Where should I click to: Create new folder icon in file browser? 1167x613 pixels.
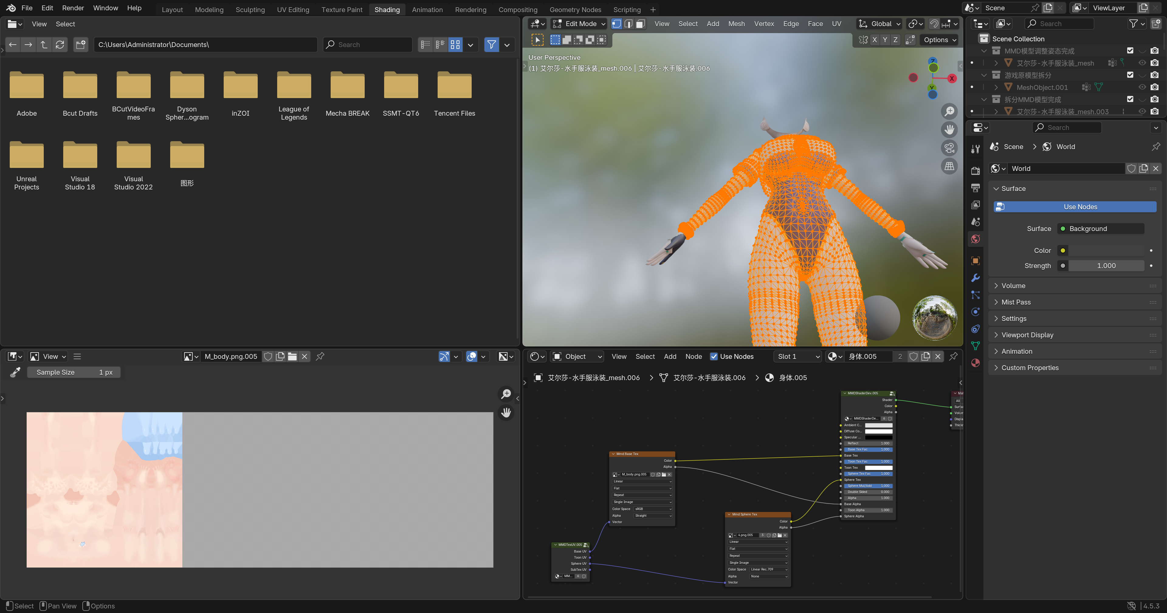(x=81, y=44)
